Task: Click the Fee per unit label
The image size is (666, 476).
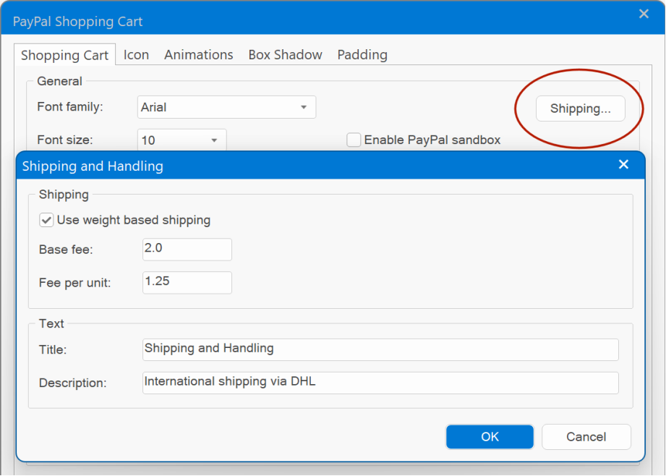Action: pyautogui.click(x=74, y=283)
